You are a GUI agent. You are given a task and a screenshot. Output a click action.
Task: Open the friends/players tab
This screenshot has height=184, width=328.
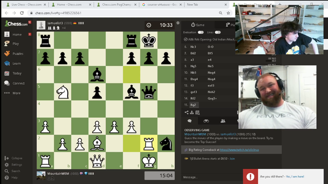click(223, 121)
